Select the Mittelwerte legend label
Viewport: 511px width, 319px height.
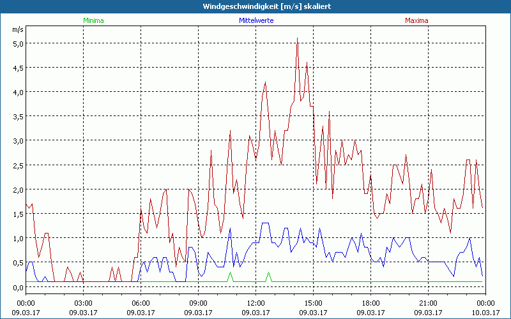pyautogui.click(x=256, y=20)
